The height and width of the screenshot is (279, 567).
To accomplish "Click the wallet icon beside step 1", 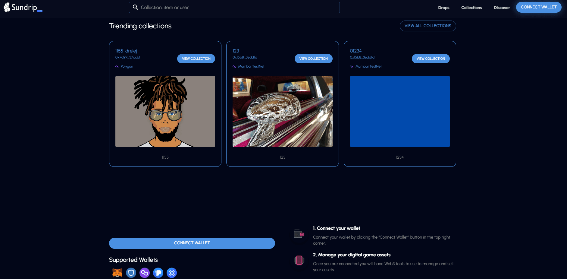I will click(x=299, y=234).
